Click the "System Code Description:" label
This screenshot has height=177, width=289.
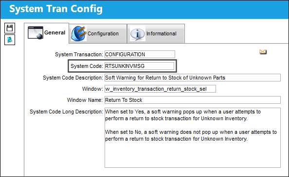click(73, 78)
